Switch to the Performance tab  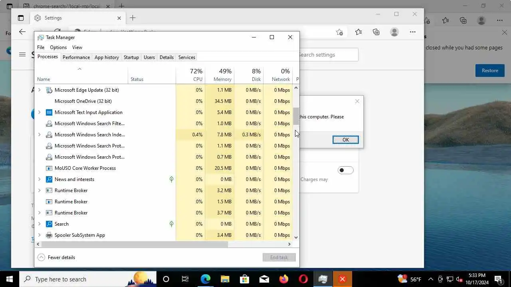click(x=76, y=57)
